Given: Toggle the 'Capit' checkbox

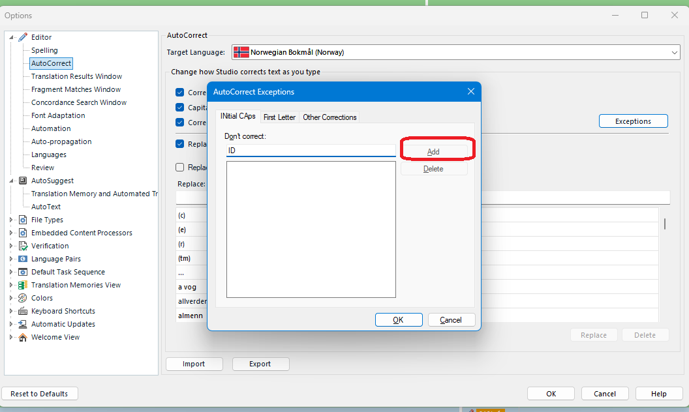Looking at the screenshot, I should point(179,107).
